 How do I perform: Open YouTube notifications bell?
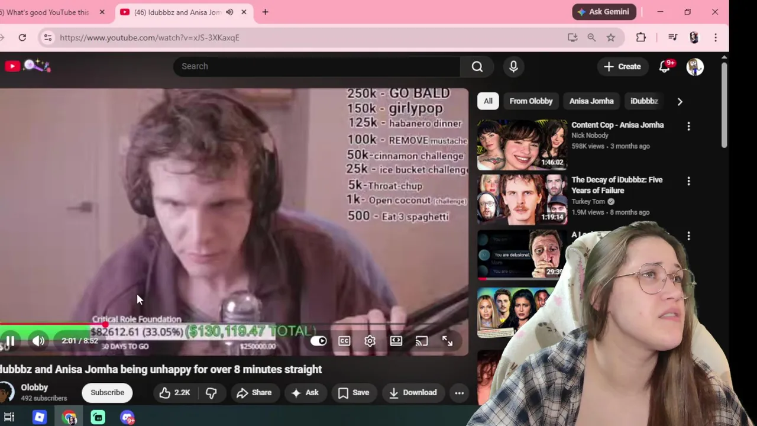point(665,66)
